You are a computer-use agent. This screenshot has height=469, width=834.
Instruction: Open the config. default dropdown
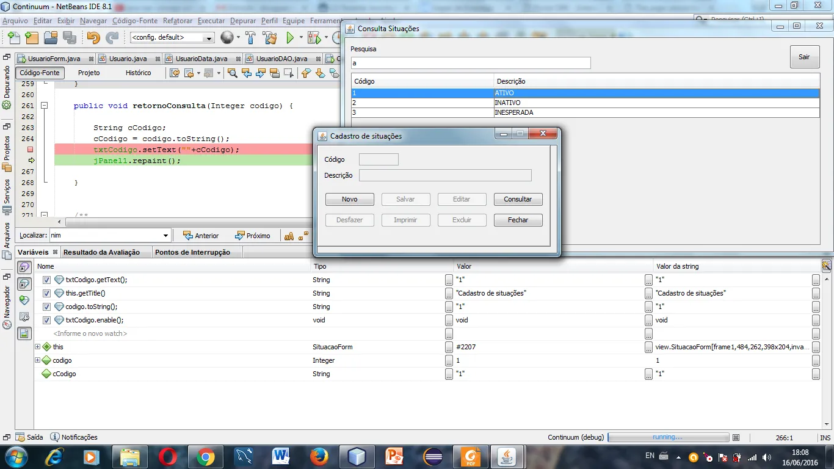(x=209, y=38)
